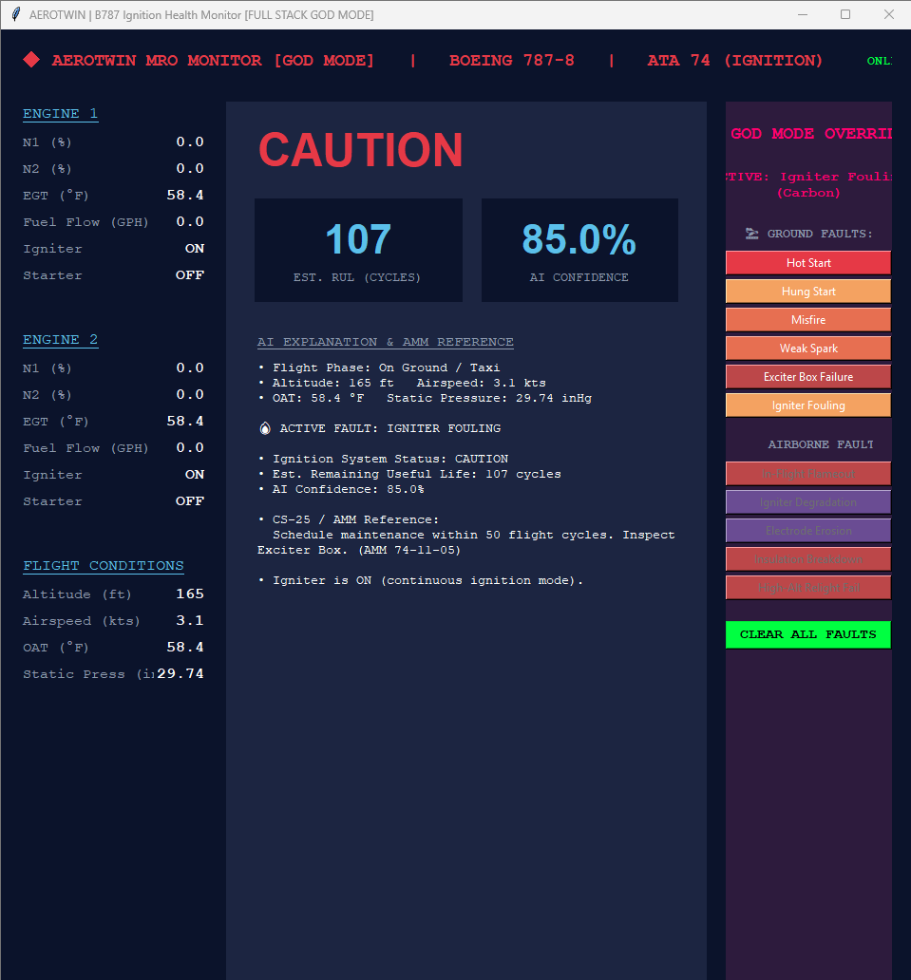The image size is (911, 980).
Task: Click the CS-25 / AMM Reference line
Action: pos(349,519)
